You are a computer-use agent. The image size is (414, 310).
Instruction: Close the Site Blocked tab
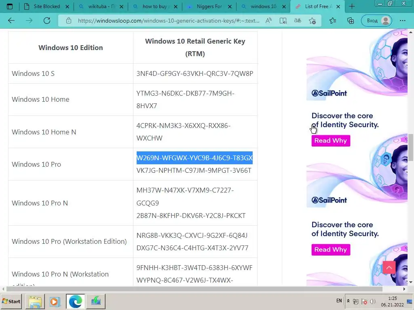[67, 6]
